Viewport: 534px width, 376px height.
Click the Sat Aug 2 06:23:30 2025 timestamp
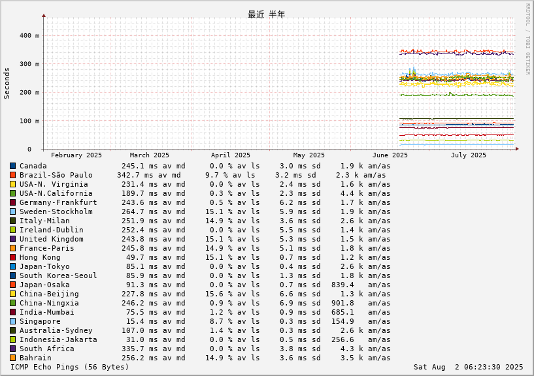click(468, 367)
